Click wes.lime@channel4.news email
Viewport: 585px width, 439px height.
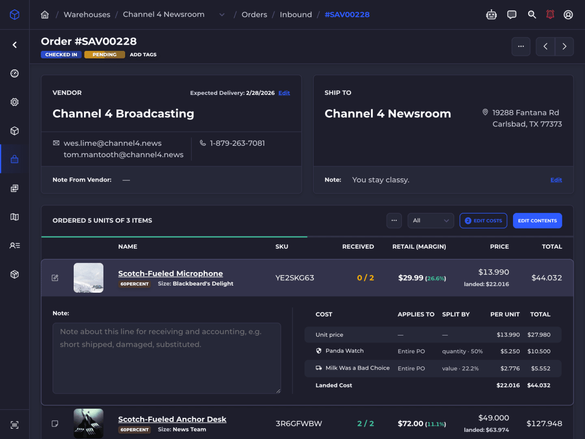pos(112,143)
